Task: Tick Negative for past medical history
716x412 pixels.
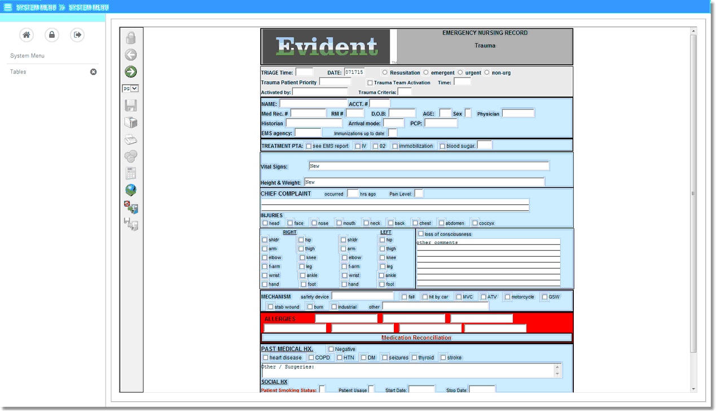Action: [x=331, y=349]
